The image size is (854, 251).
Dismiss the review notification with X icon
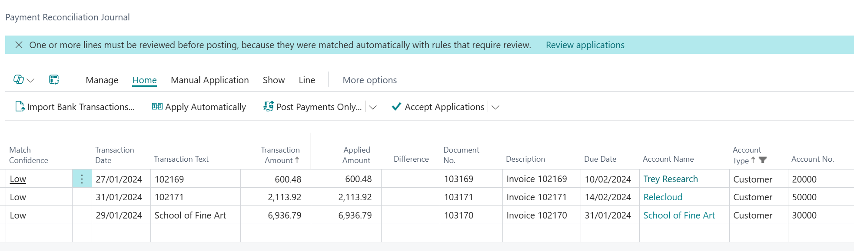click(x=19, y=45)
